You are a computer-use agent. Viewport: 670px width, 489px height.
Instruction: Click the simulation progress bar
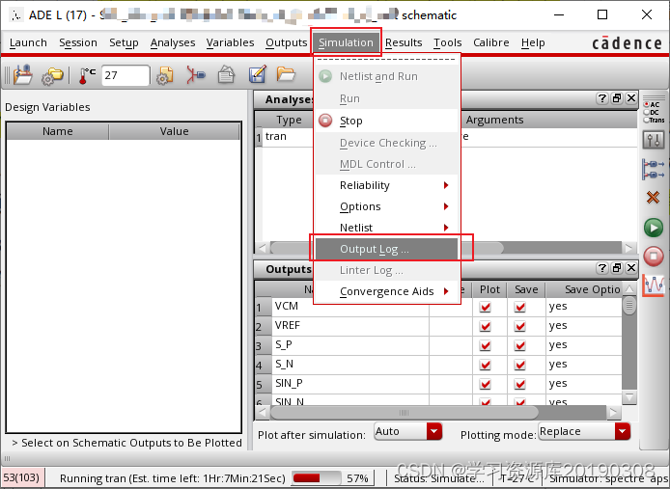tap(318, 477)
